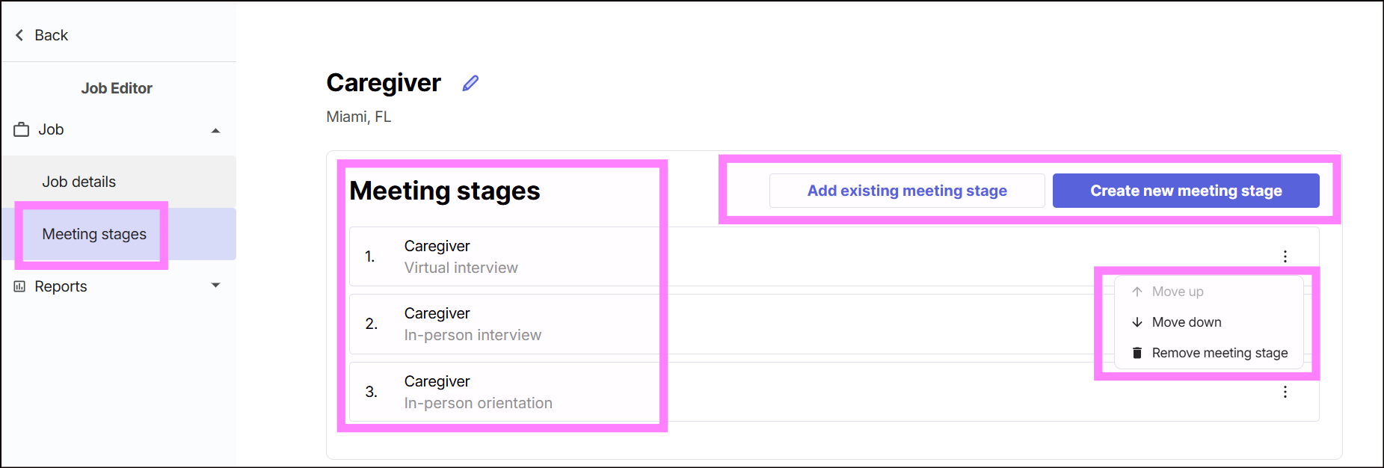Click the Back chevron arrow icon
Image resolution: width=1384 pixels, height=468 pixels.
tap(19, 35)
